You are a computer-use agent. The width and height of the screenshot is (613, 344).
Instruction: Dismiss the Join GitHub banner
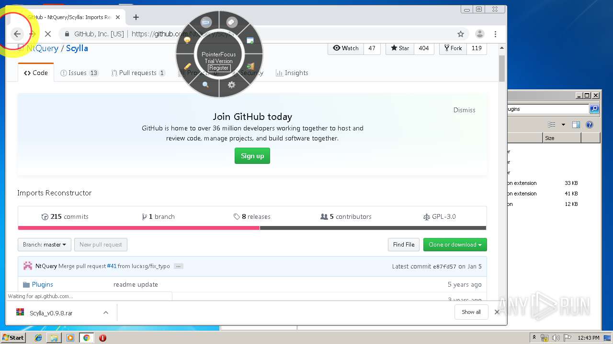point(465,110)
